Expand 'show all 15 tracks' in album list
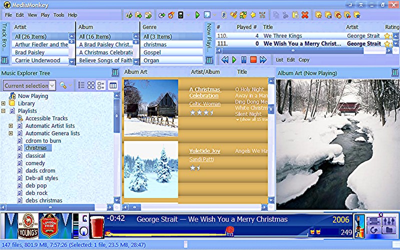 point(252,119)
